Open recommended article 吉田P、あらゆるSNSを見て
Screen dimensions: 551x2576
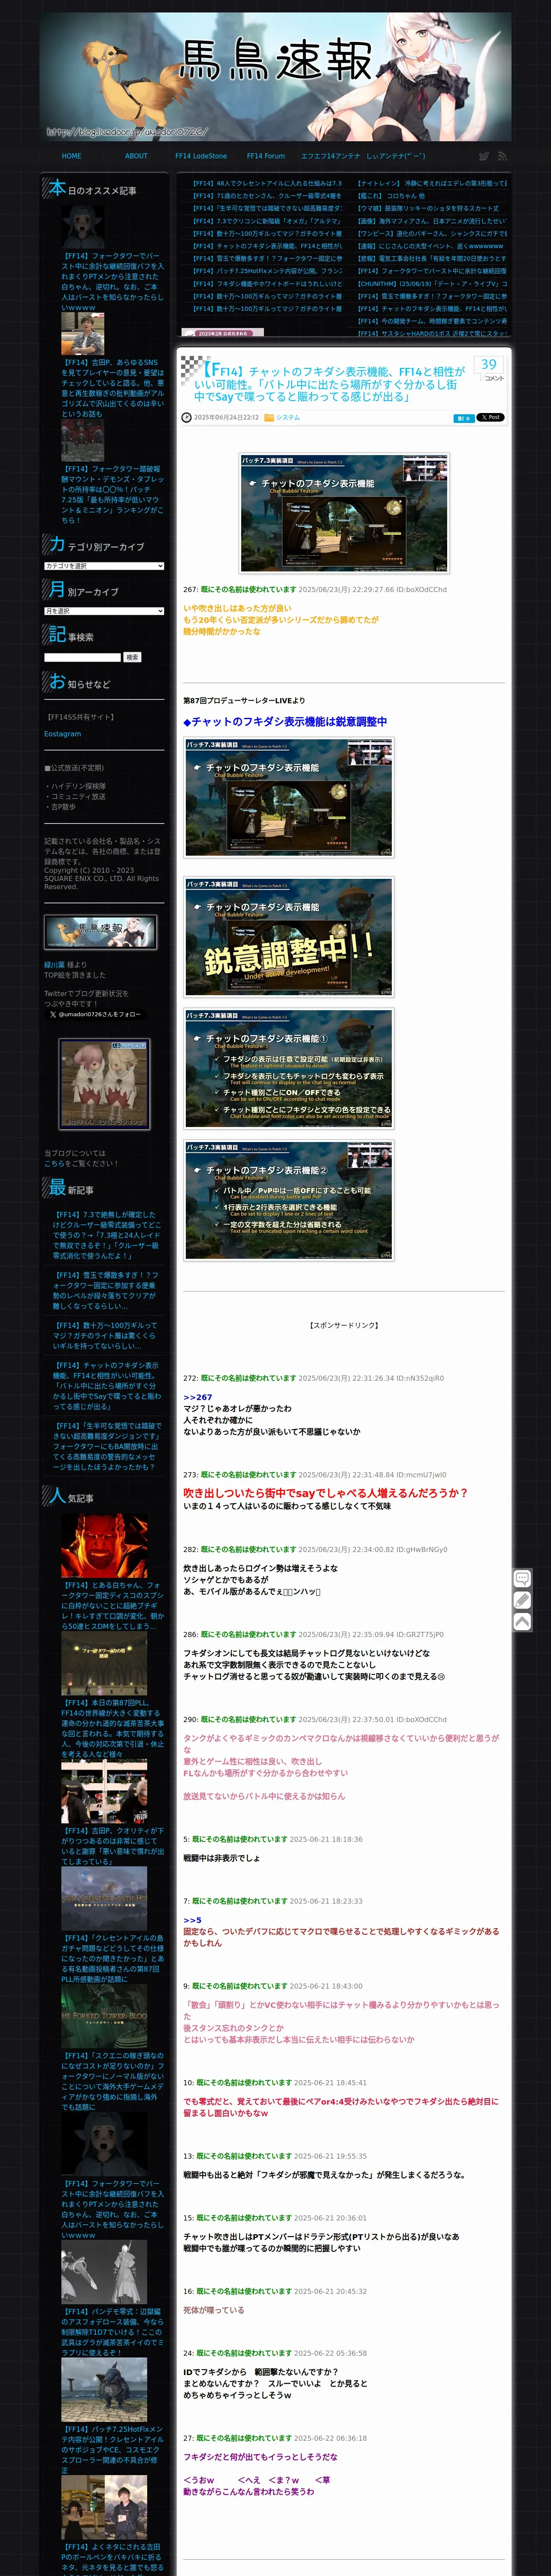112,388
